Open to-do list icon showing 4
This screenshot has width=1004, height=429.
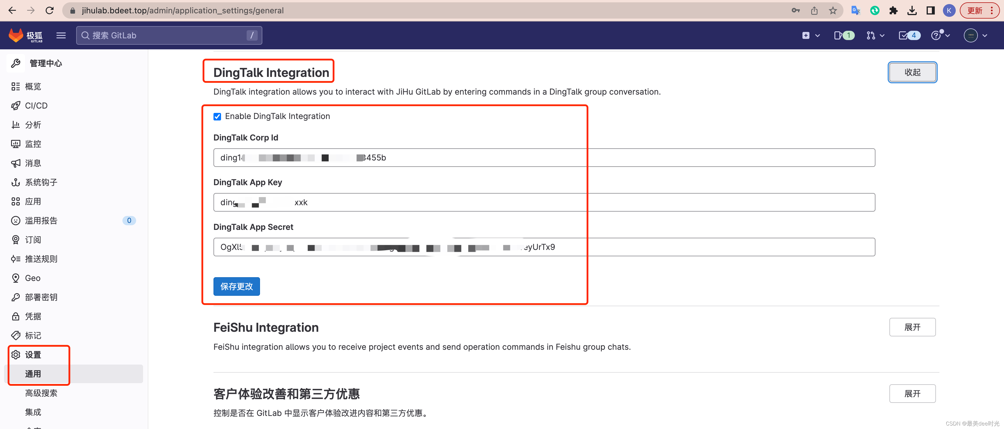[x=909, y=35]
